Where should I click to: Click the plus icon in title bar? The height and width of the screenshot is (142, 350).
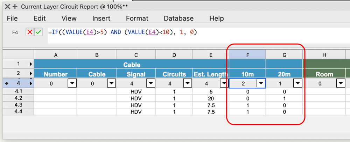click(15, 7)
